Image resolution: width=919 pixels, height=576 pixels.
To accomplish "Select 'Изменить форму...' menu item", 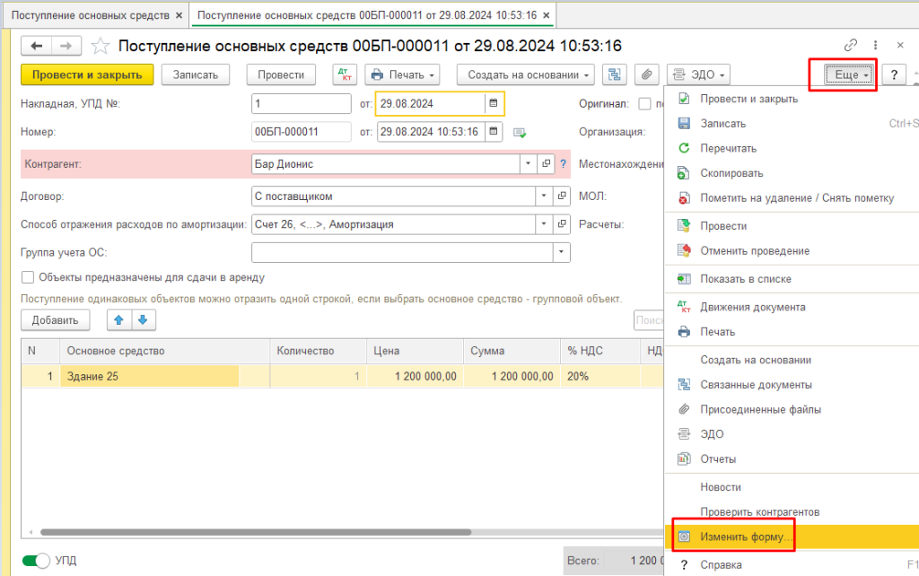I will click(x=746, y=537).
